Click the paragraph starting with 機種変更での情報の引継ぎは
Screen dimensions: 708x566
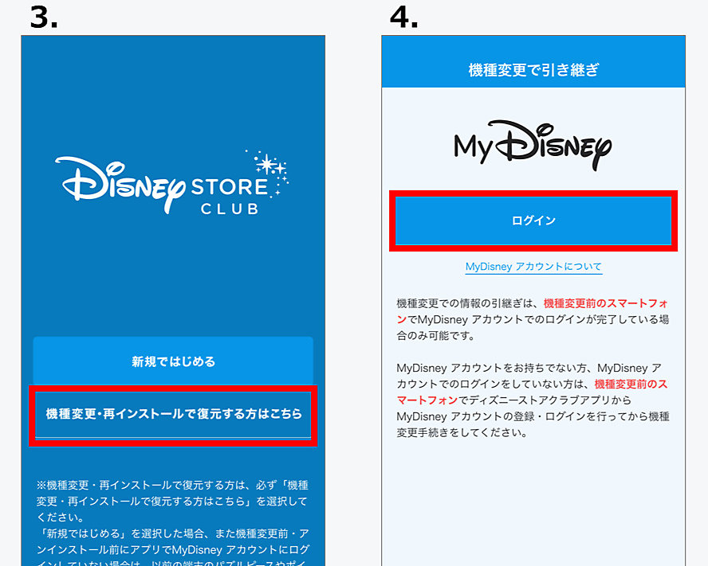point(533,319)
